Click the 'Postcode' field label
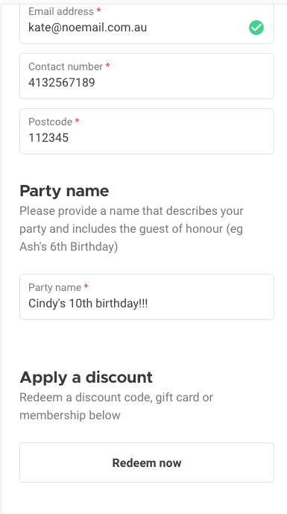Screen dimensions: 287x514 (51, 122)
